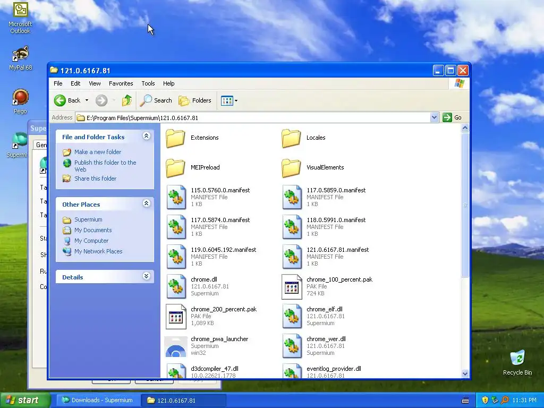Screen dimensions: 544x408
Task: Select the chrome_wer.dll file icon
Action: [x=292, y=346]
